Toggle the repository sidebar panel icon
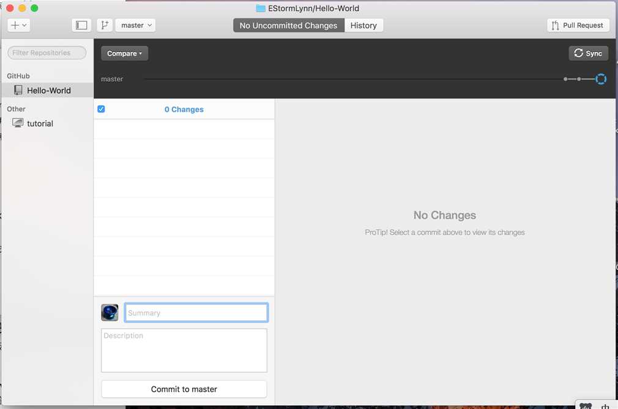Viewport: 618px width, 409px height. click(81, 25)
